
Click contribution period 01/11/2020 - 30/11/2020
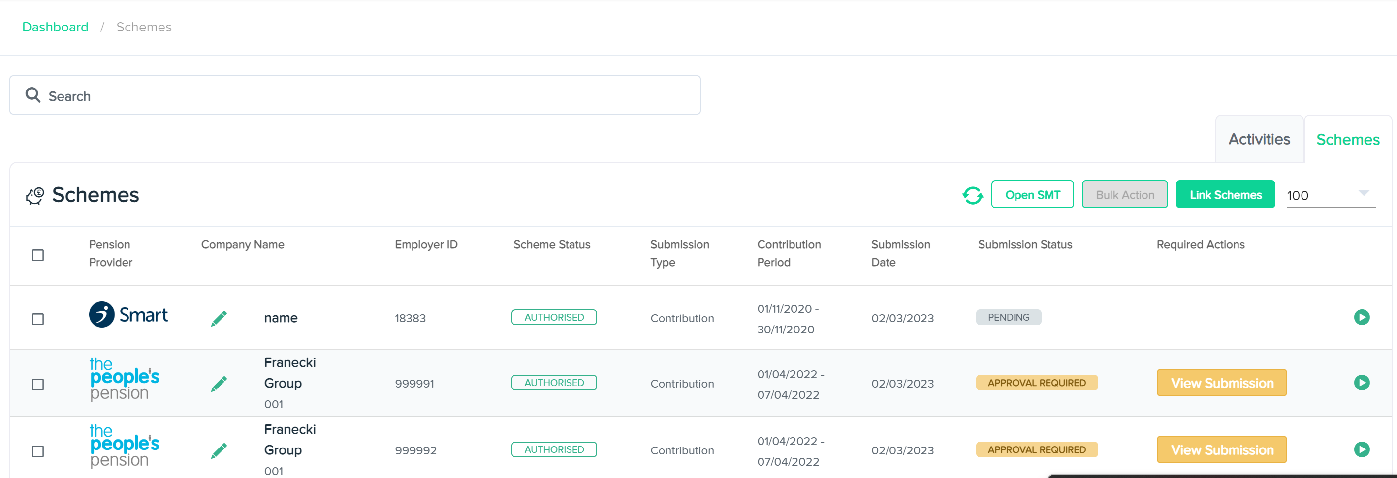coord(788,319)
